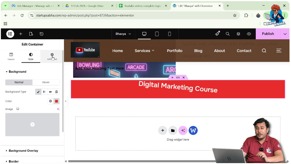Switch to the Layout tab
This screenshot has height=164, width=291.
(x=11, y=56)
